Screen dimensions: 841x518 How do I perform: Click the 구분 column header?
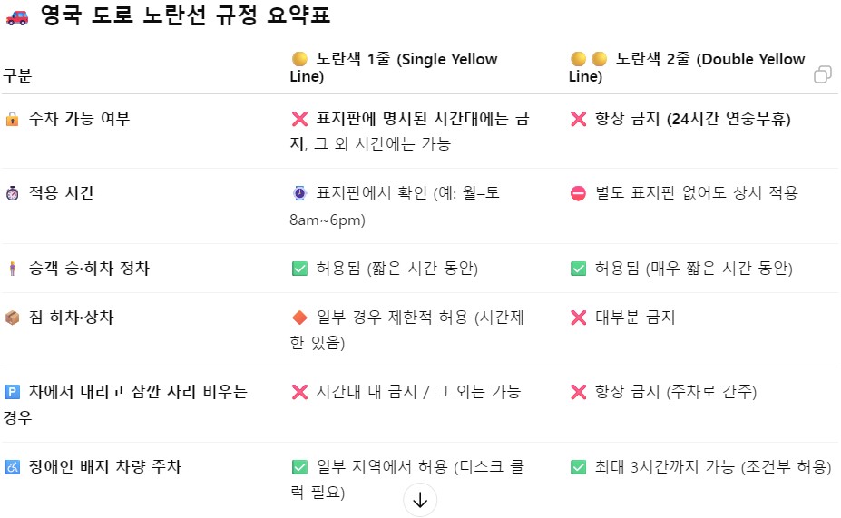(x=17, y=75)
